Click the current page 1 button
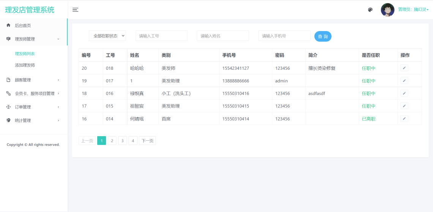The width and height of the screenshot is (433, 212). (102, 141)
